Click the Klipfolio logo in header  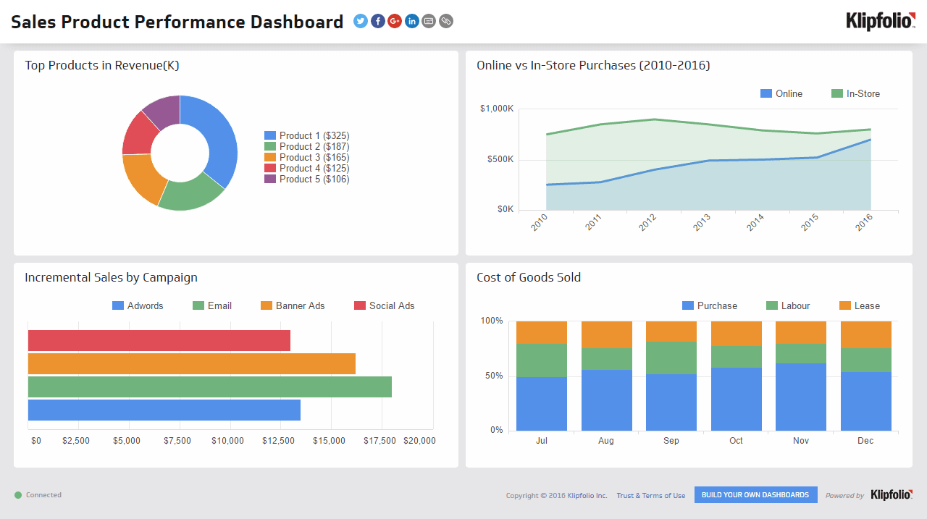tap(880, 21)
